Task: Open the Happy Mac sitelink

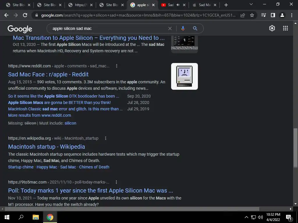Action: tap(47, 167)
